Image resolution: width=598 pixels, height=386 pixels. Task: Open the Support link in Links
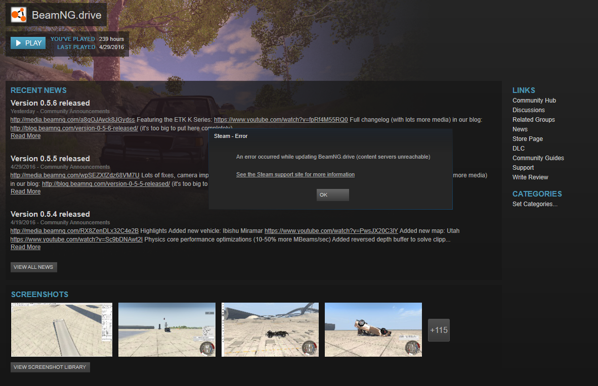[523, 168]
